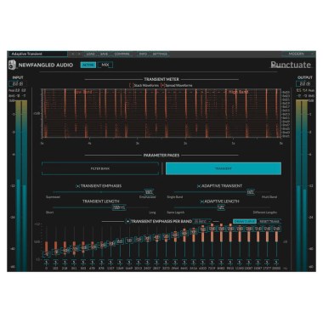This screenshot has width=323, height=323.
Task: Open the MODERN skin dropdown
Action: 298,54
